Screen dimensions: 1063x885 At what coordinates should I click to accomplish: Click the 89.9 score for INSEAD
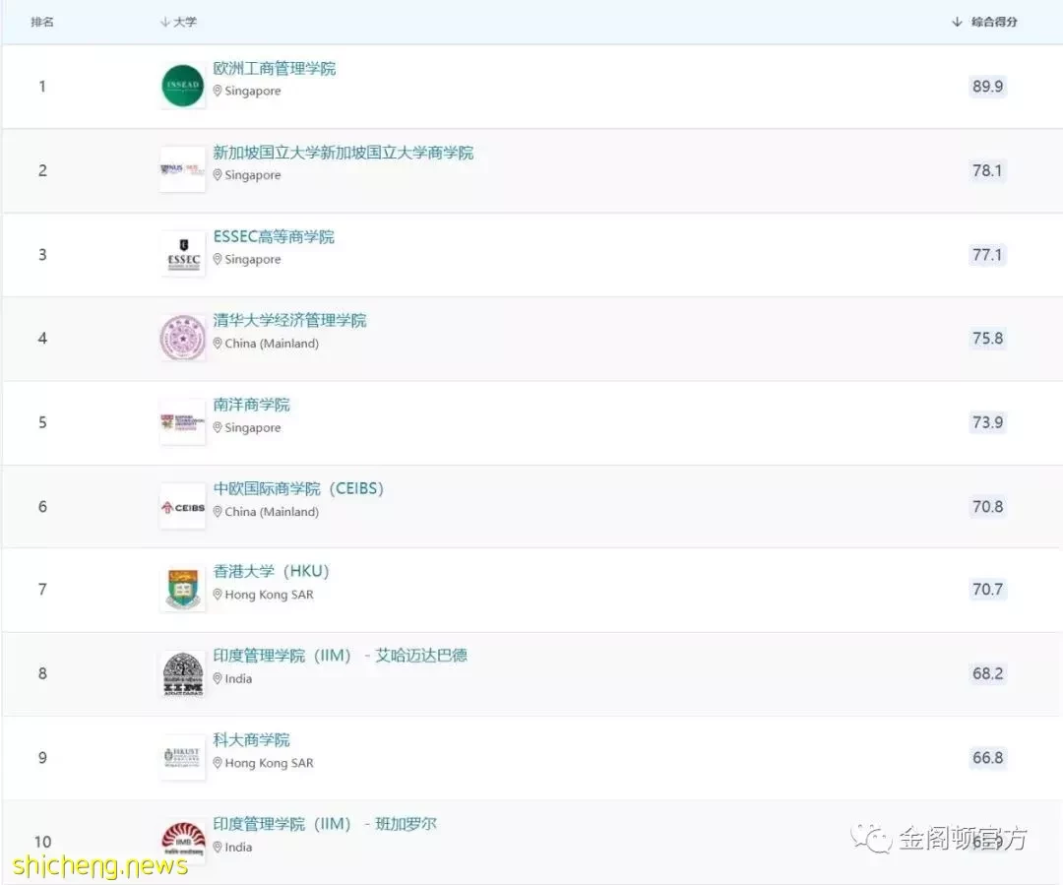click(x=988, y=86)
